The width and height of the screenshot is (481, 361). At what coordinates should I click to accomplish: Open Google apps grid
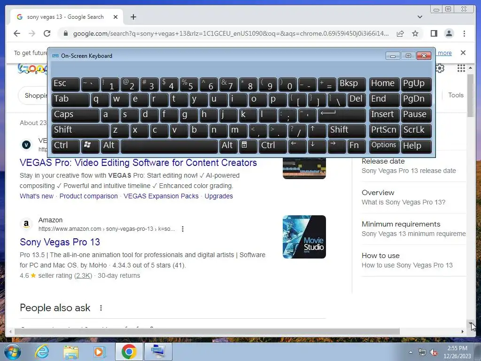pos(461,68)
